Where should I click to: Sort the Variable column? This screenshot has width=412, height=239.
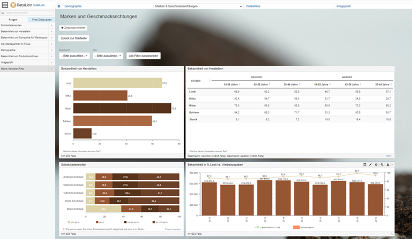pos(209,81)
